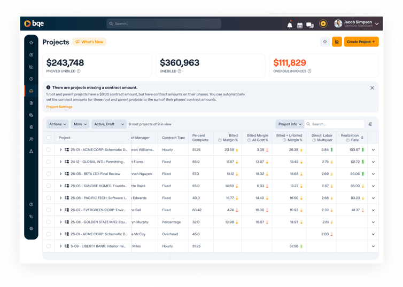Screen dimensions: 403x287
Task: Open the notifications bell
Action: coord(290,25)
